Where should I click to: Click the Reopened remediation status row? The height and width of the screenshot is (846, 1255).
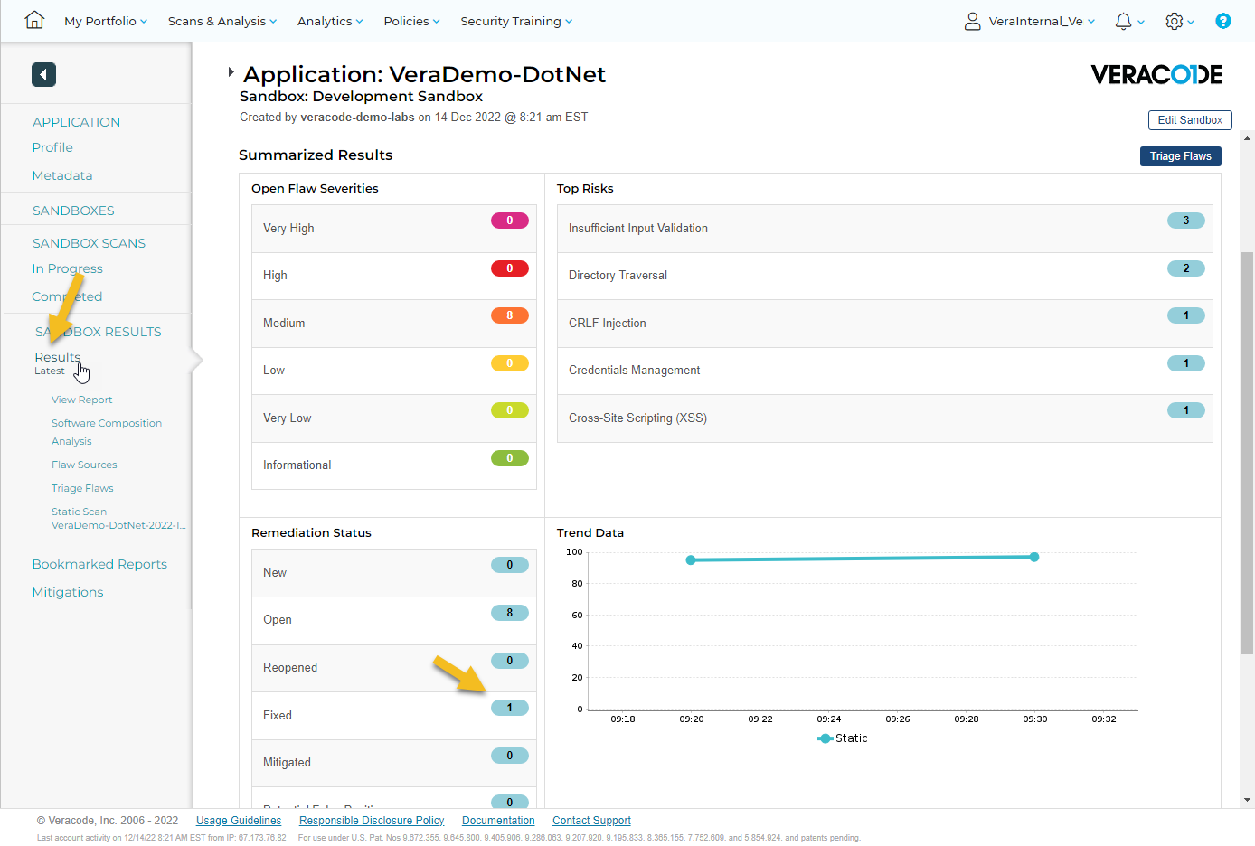point(394,668)
